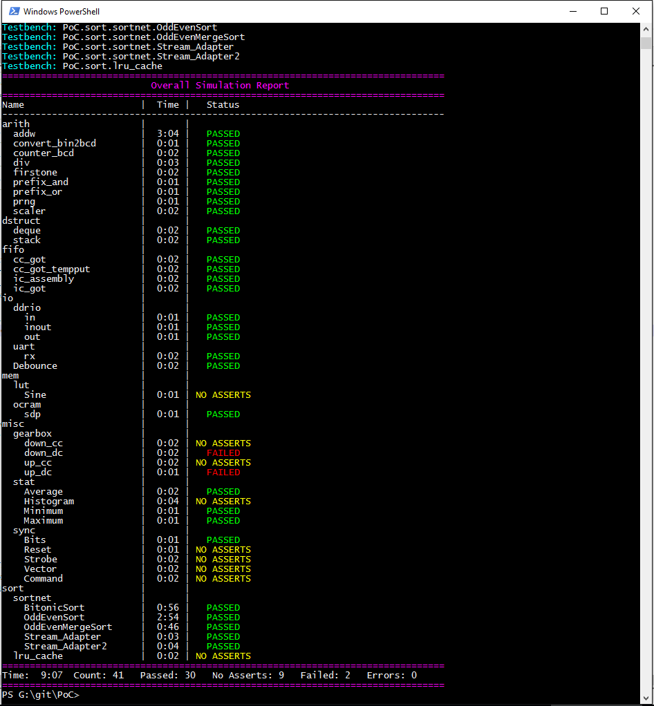
Task: Click the 'Sine' entry under lut
Action: click(x=35, y=395)
